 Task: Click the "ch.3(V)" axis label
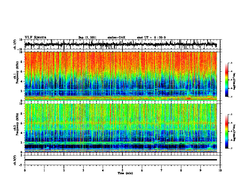[x=15, y=160]
